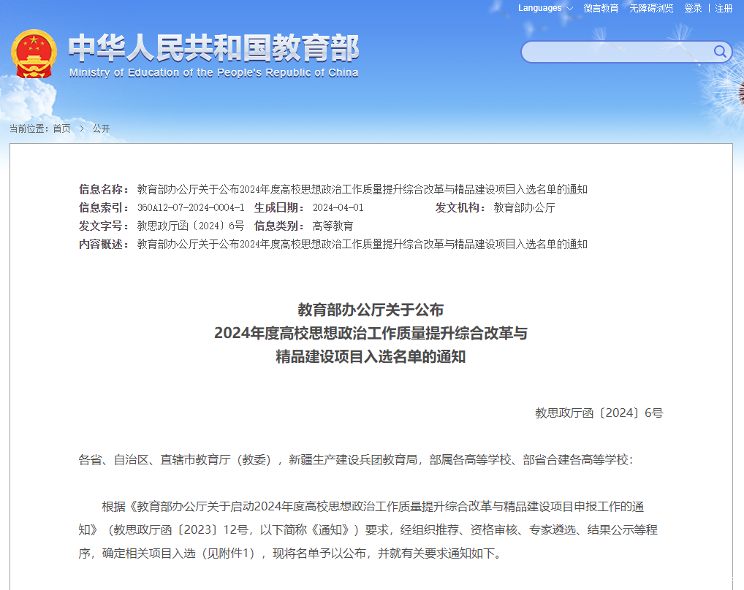
Task: Click the national emblem logo
Action: [34, 54]
